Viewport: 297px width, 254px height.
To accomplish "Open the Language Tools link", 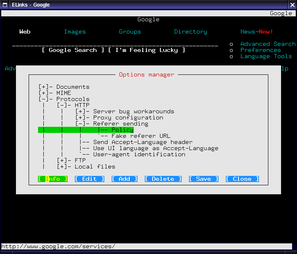I will click(x=266, y=56).
